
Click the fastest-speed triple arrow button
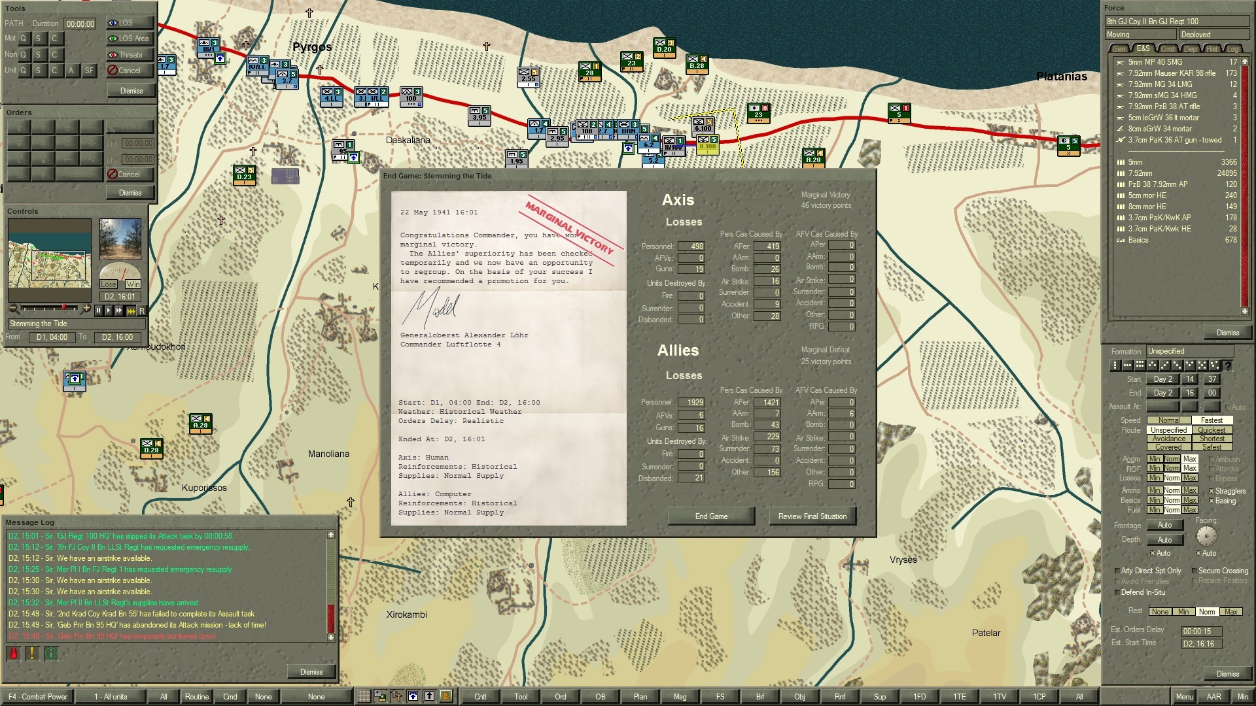pyautogui.click(x=131, y=311)
